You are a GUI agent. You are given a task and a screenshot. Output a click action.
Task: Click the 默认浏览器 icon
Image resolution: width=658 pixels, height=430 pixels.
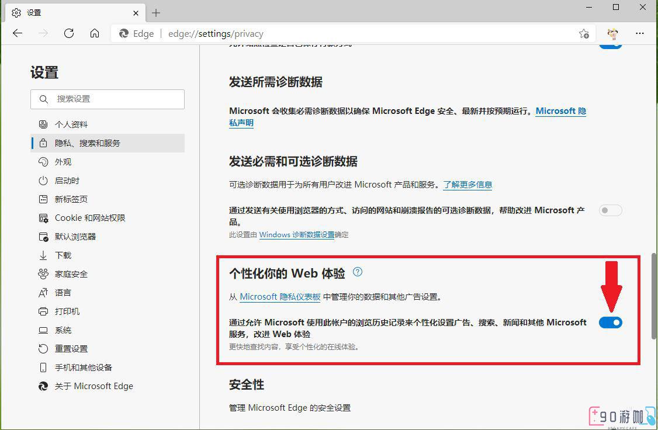pos(43,237)
